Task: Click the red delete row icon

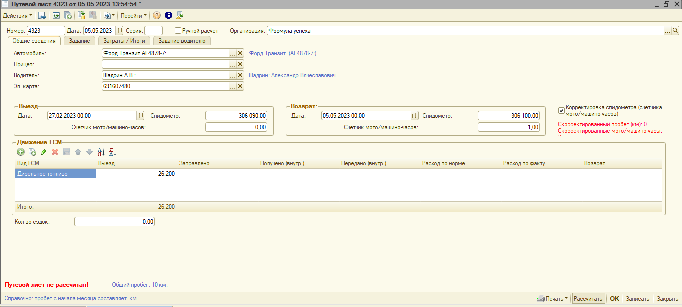Action: point(55,152)
